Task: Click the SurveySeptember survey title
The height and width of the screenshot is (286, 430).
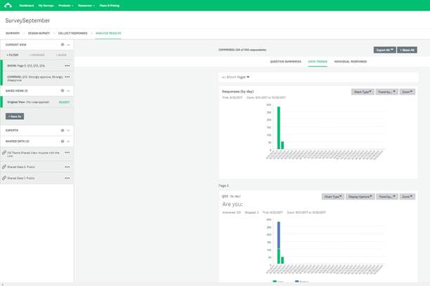Action: click(x=27, y=20)
